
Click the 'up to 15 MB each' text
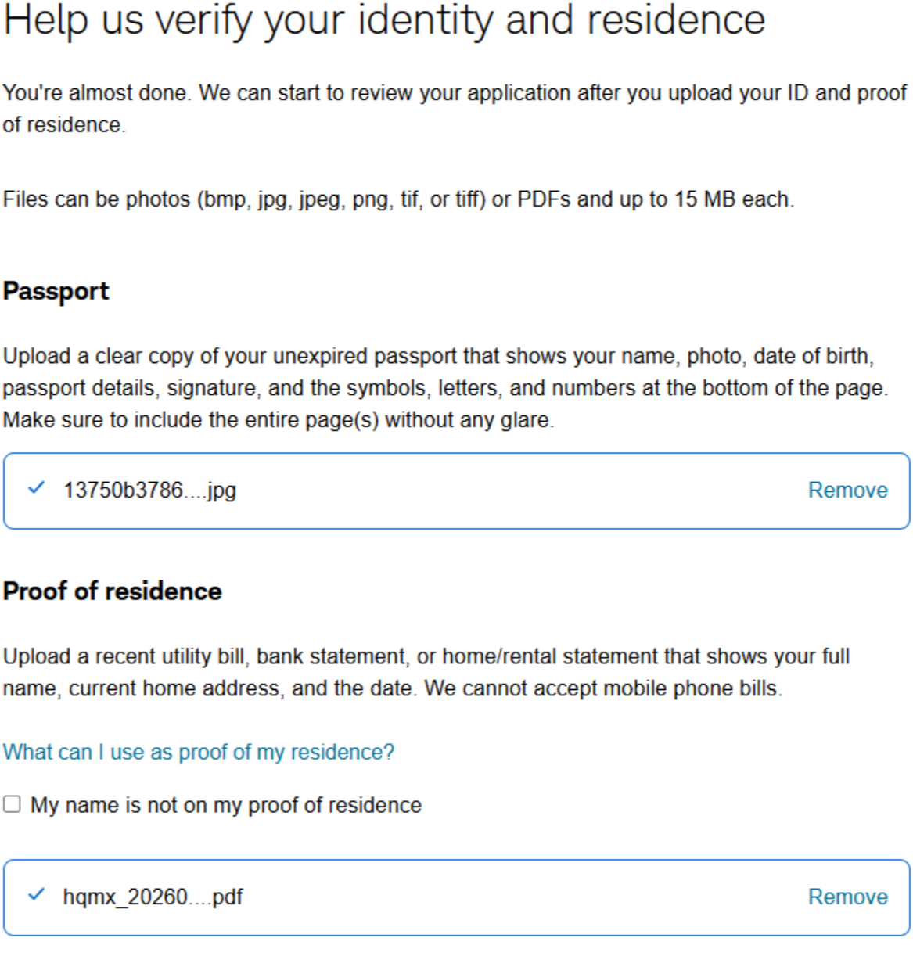[x=705, y=199]
